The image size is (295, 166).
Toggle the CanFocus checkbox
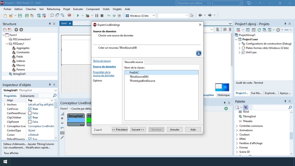[30, 109]
